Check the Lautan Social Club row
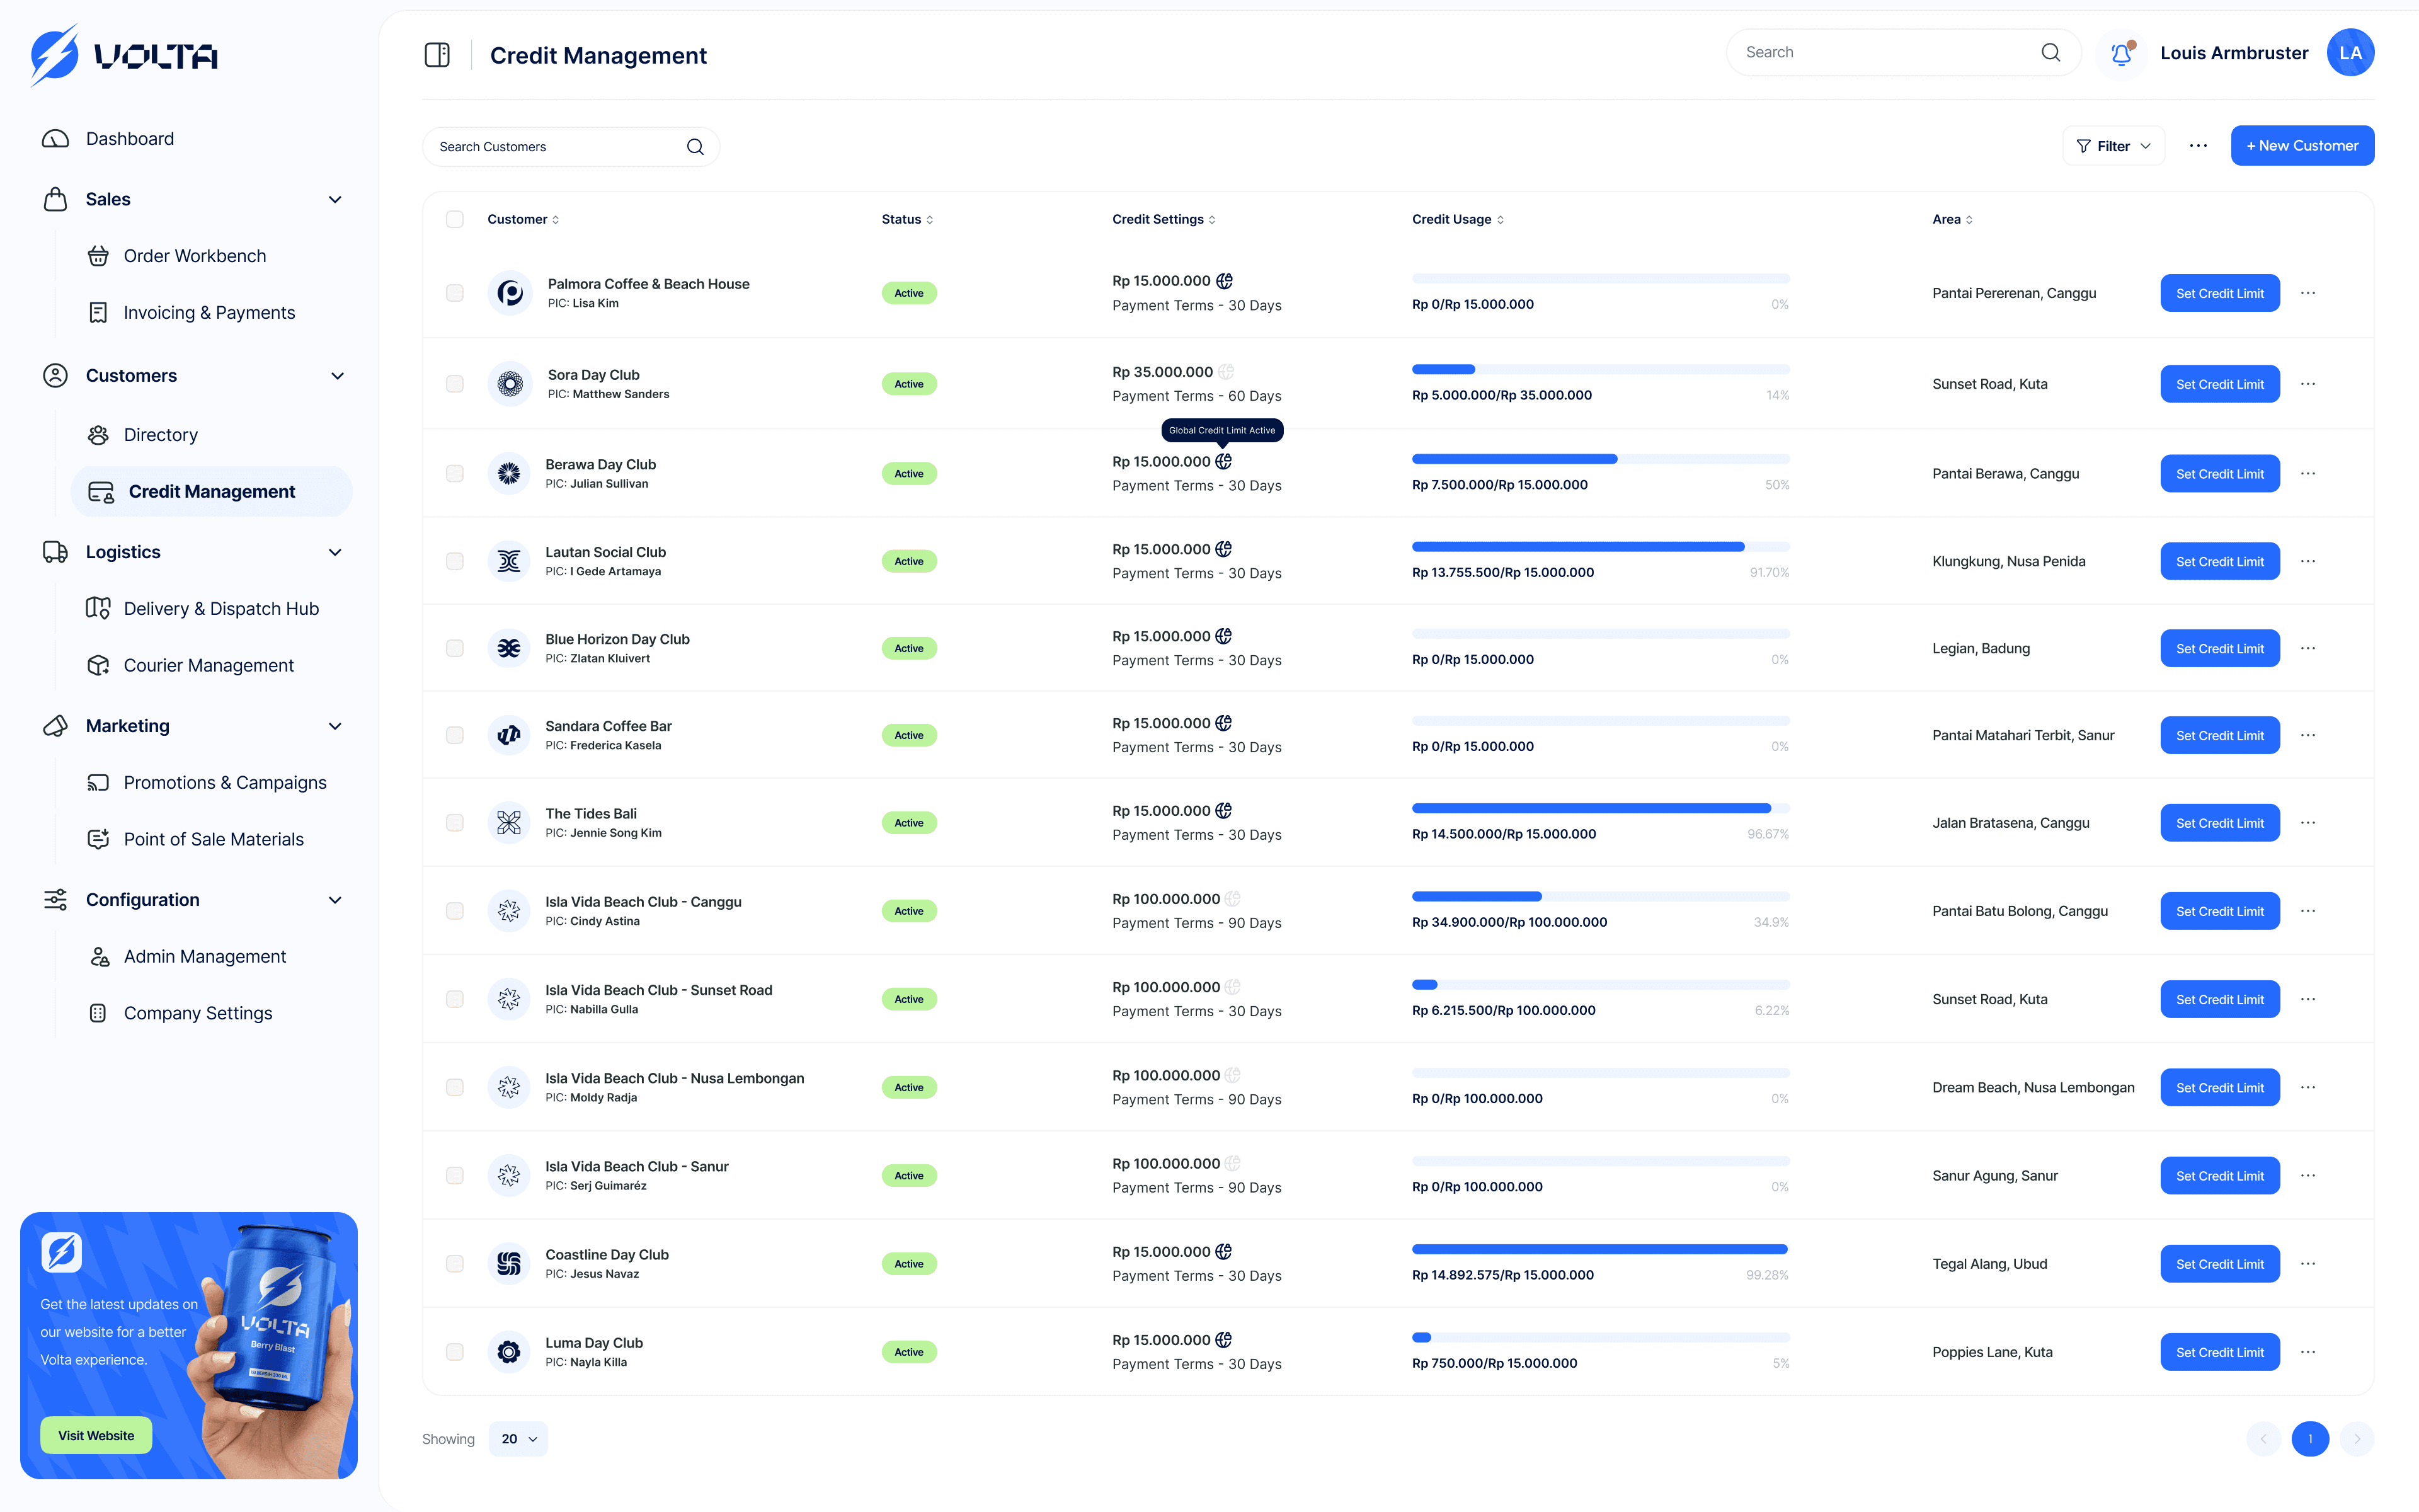The width and height of the screenshot is (2419, 1512). click(x=455, y=561)
